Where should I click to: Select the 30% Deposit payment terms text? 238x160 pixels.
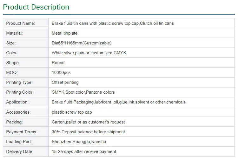coord(88,132)
